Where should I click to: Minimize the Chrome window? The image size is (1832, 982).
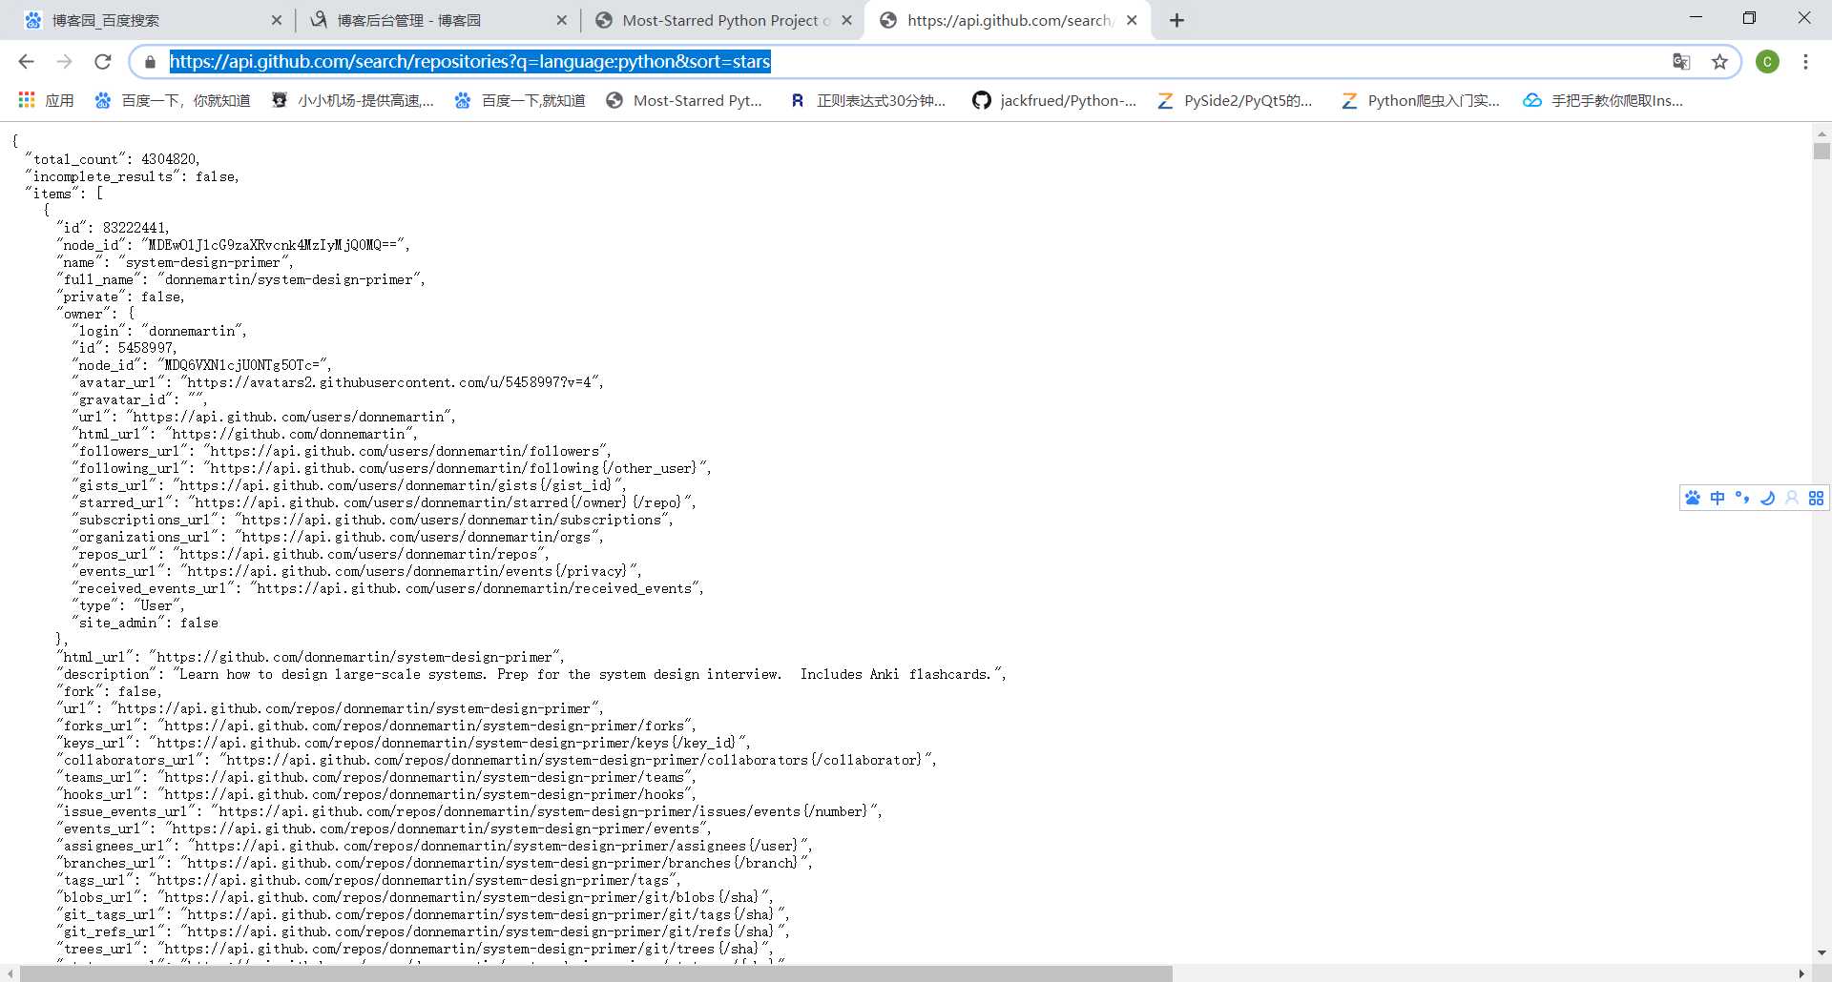pos(1696,18)
